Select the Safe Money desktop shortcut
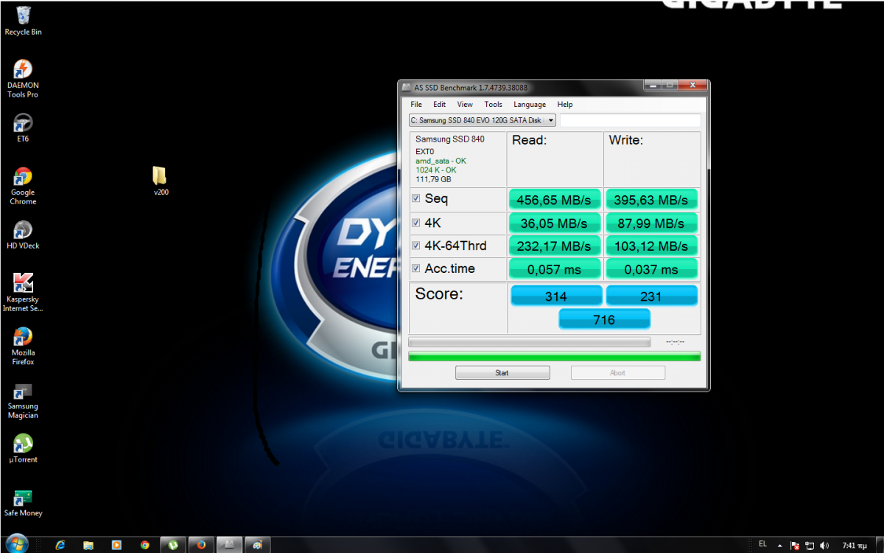Viewport: 884px width, 553px height. coord(23,503)
